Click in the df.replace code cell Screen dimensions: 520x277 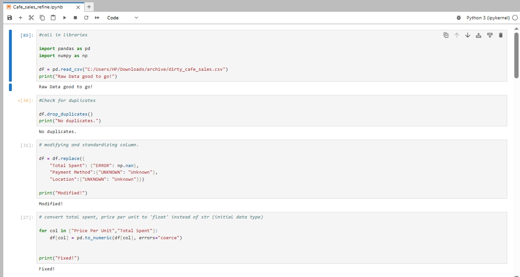tap(272, 169)
